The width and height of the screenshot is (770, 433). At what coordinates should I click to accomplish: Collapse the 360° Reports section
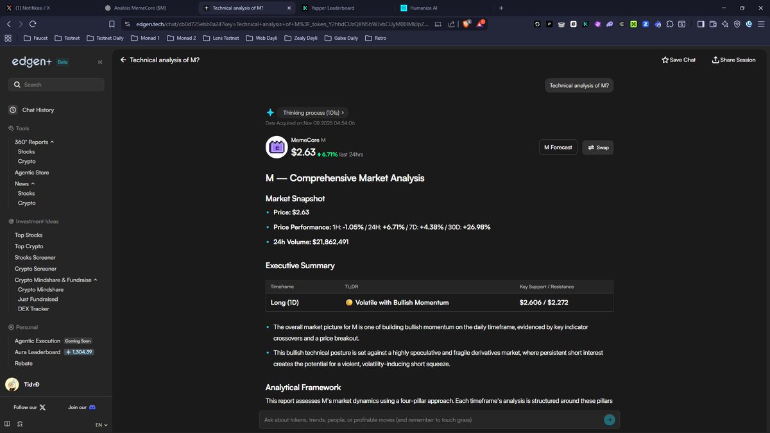(x=34, y=142)
